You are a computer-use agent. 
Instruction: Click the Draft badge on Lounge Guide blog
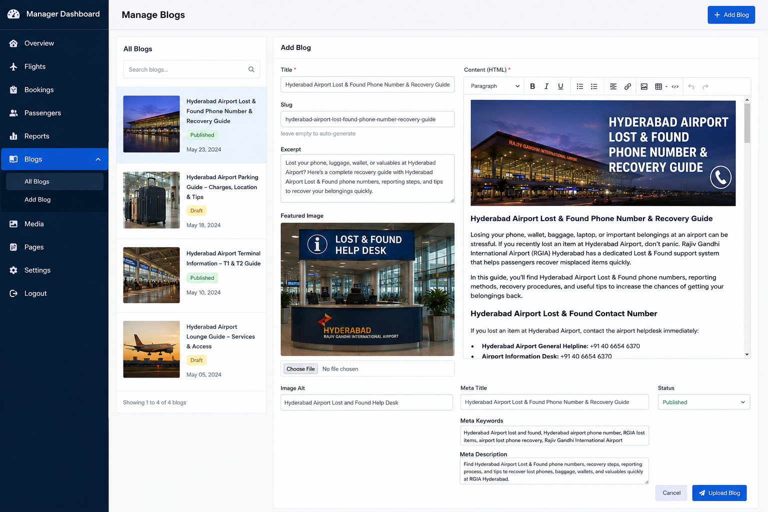196,360
